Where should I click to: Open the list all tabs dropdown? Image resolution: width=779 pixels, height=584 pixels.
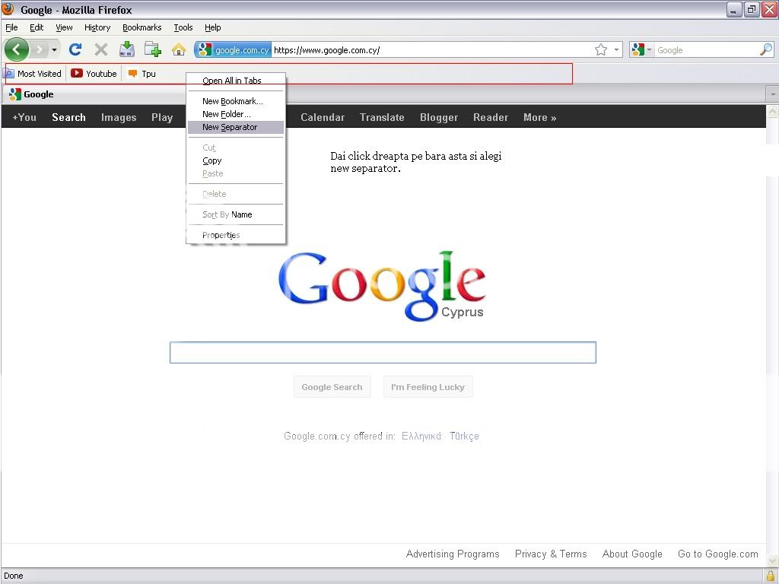pos(773,94)
